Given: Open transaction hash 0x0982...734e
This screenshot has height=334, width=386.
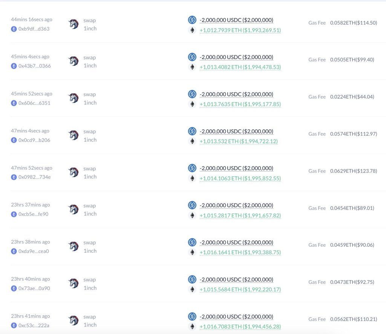Looking at the screenshot, I should (34, 177).
